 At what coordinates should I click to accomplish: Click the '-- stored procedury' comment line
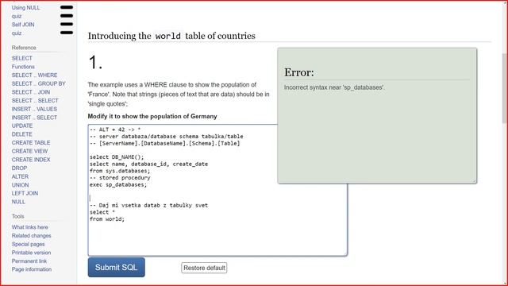(x=120, y=178)
